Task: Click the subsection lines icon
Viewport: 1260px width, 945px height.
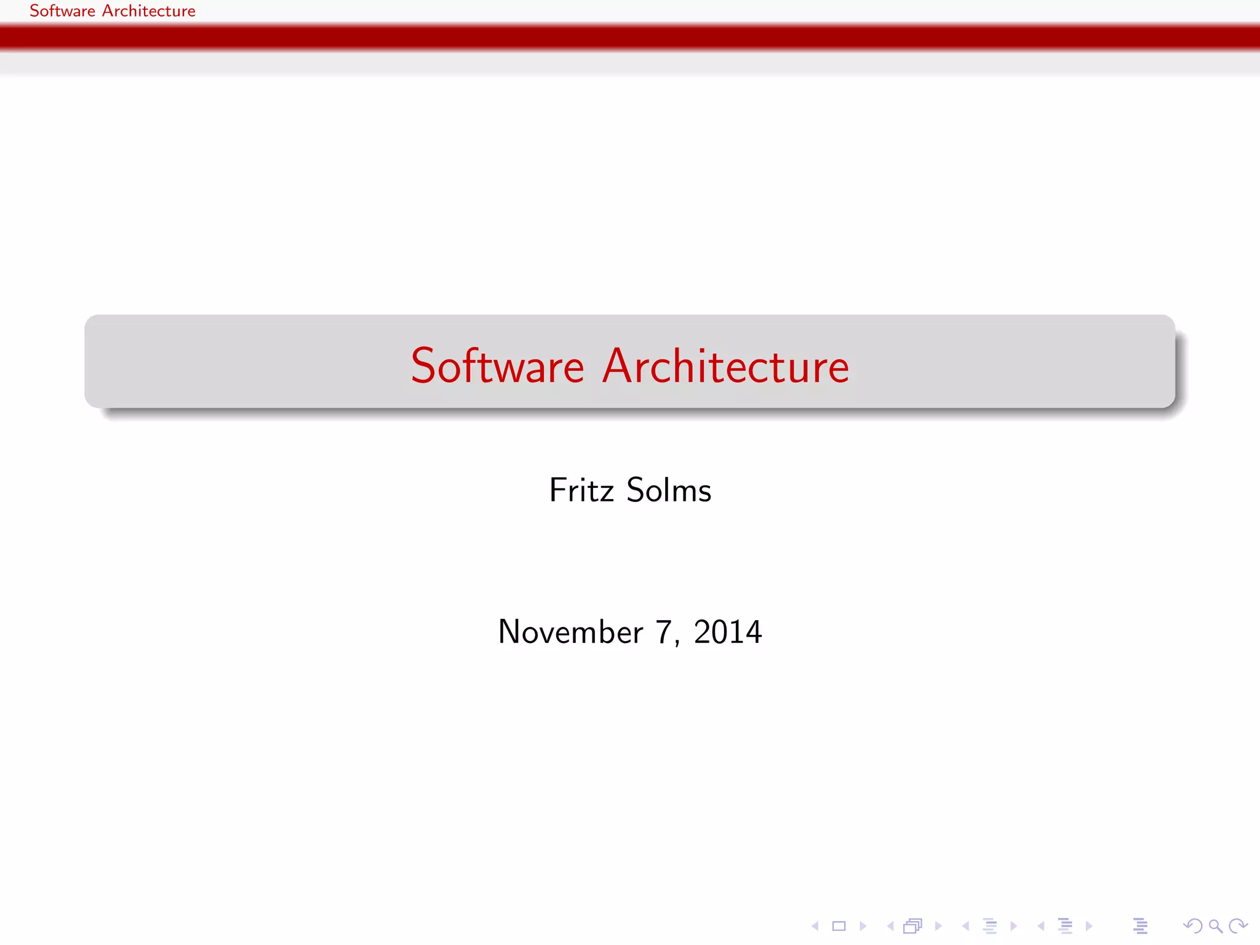Action: pyautogui.click(x=989, y=926)
